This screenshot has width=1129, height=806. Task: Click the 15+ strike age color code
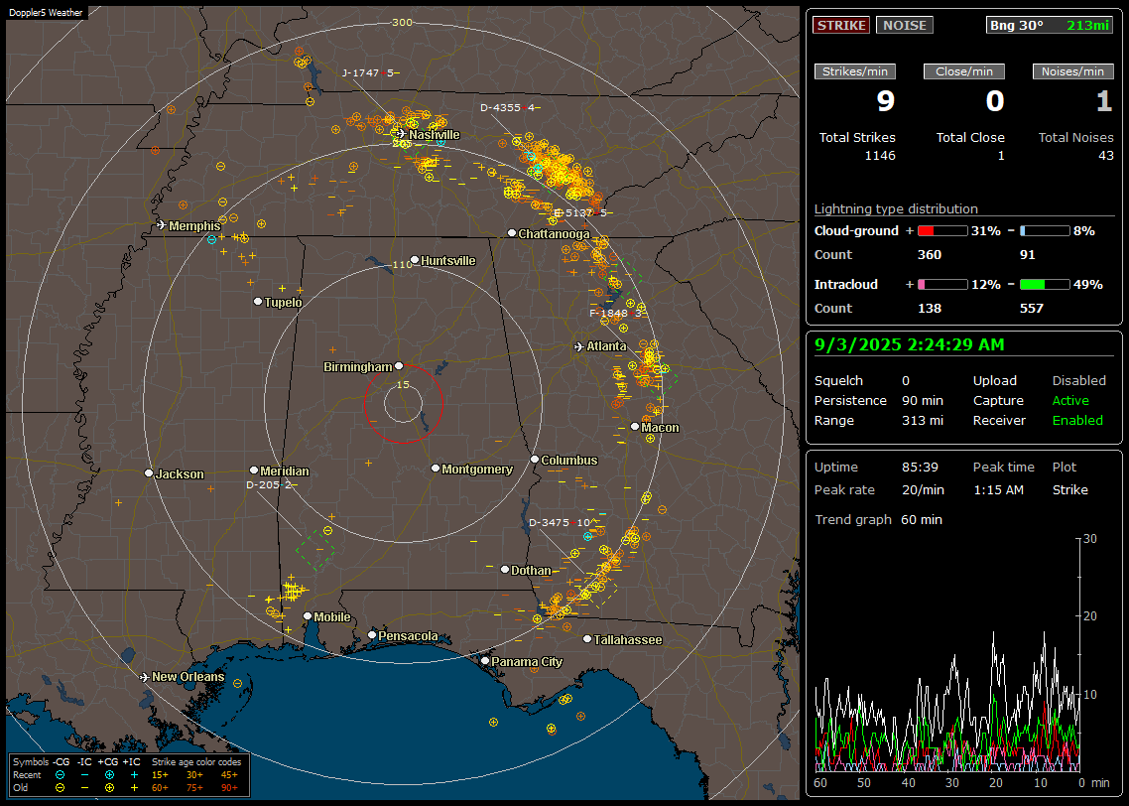point(160,775)
